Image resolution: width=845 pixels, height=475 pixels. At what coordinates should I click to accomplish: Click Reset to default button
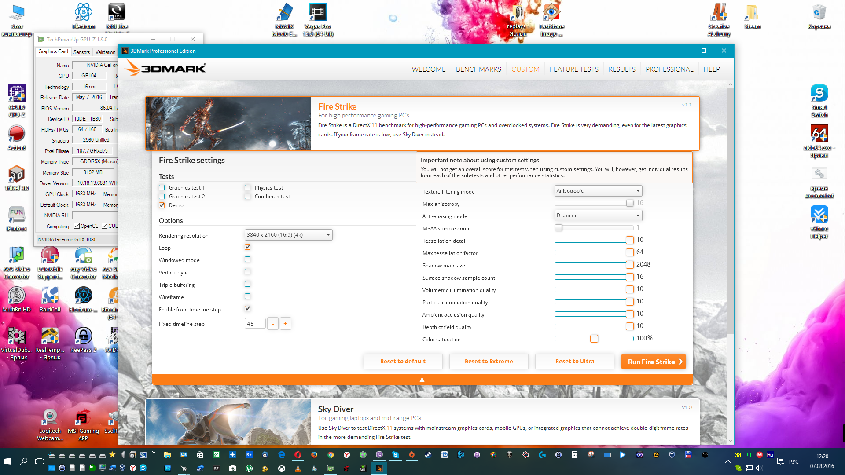click(403, 362)
